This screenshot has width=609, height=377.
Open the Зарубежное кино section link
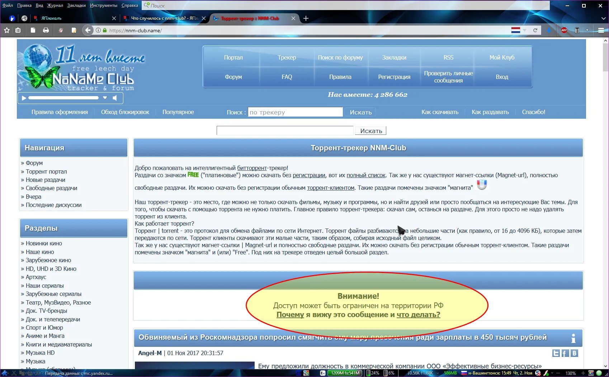coord(48,260)
